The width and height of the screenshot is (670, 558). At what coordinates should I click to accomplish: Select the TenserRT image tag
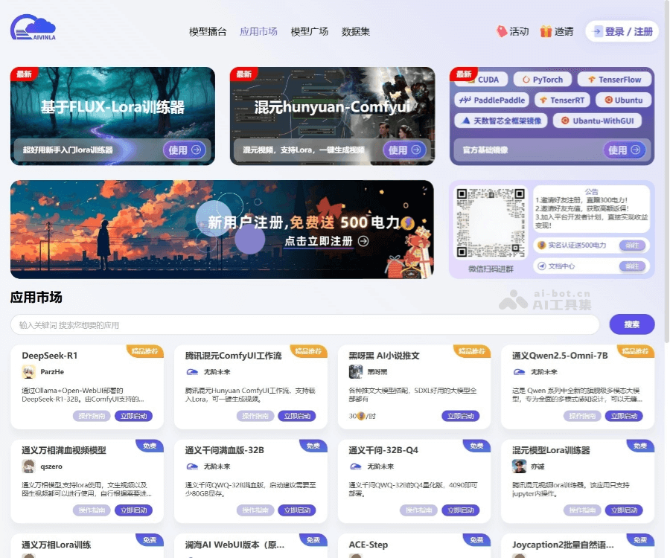[564, 100]
